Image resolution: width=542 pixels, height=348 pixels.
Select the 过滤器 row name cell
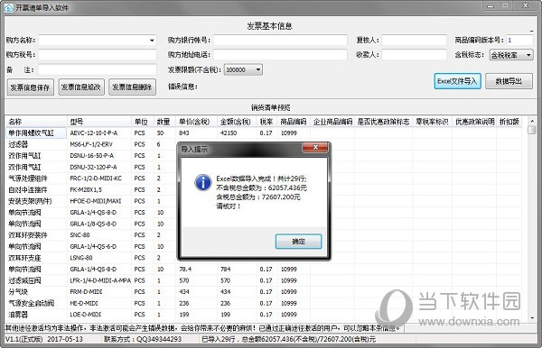click(36, 144)
